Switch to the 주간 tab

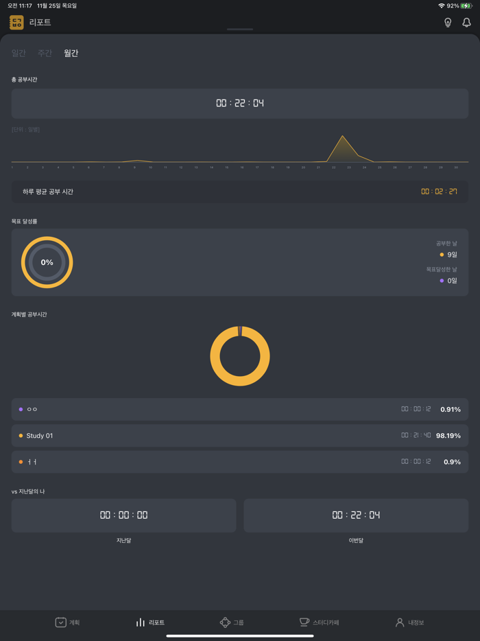[x=45, y=53]
